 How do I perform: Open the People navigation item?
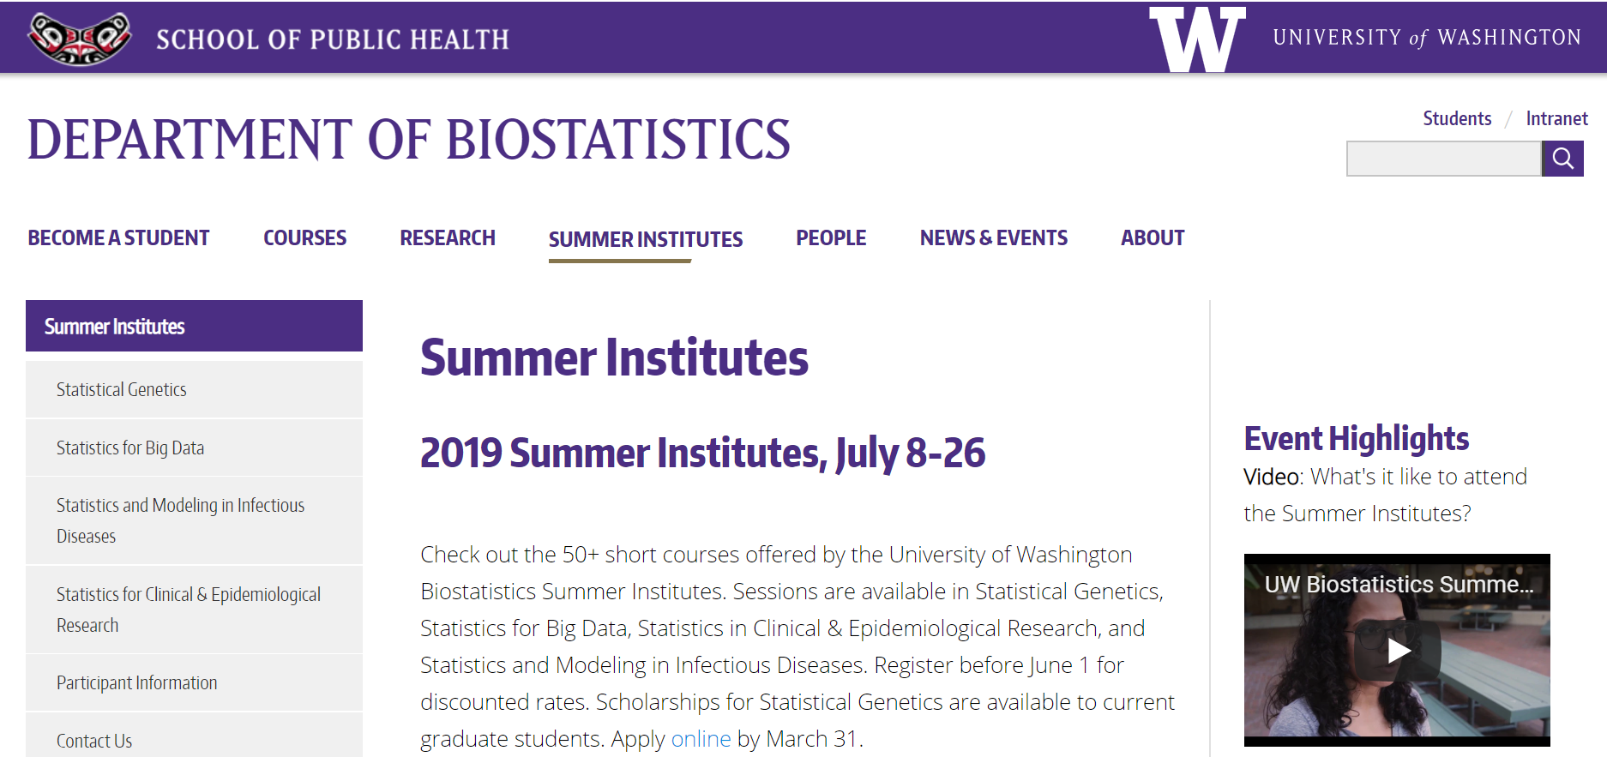[831, 237]
